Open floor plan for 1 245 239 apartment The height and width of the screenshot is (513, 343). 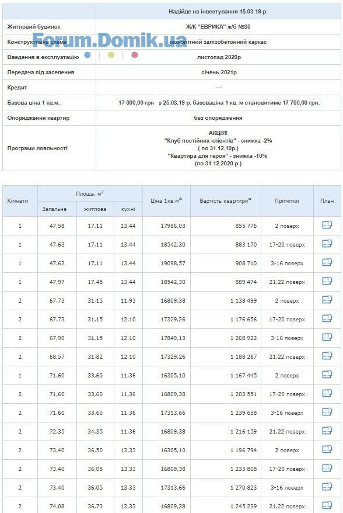[x=327, y=505]
